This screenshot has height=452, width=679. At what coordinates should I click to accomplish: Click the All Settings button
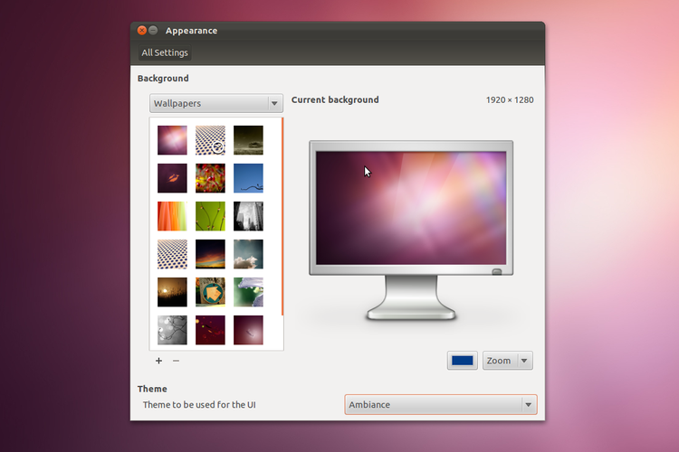coord(165,53)
